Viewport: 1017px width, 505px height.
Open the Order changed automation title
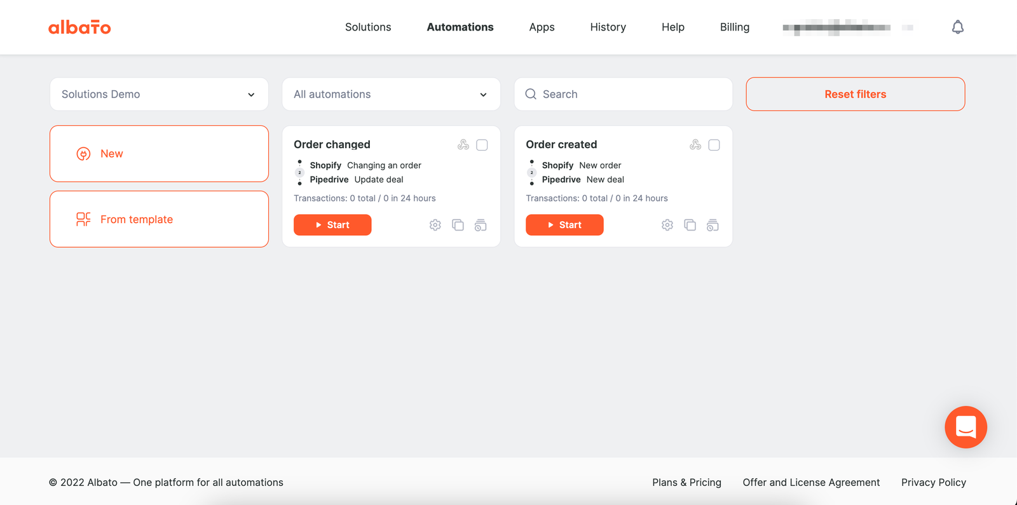click(x=332, y=144)
